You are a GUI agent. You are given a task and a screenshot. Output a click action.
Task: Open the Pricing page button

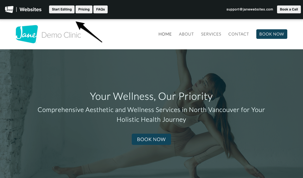(x=84, y=9)
